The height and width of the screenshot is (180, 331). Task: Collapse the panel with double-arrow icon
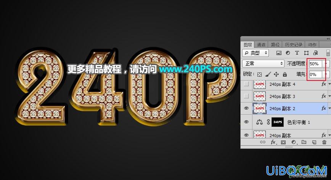(328, 39)
